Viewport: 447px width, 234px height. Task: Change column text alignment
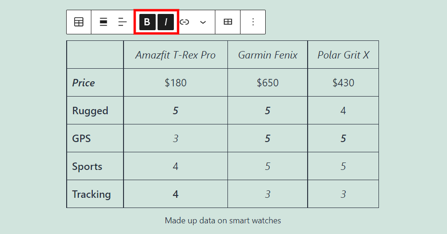click(x=123, y=22)
